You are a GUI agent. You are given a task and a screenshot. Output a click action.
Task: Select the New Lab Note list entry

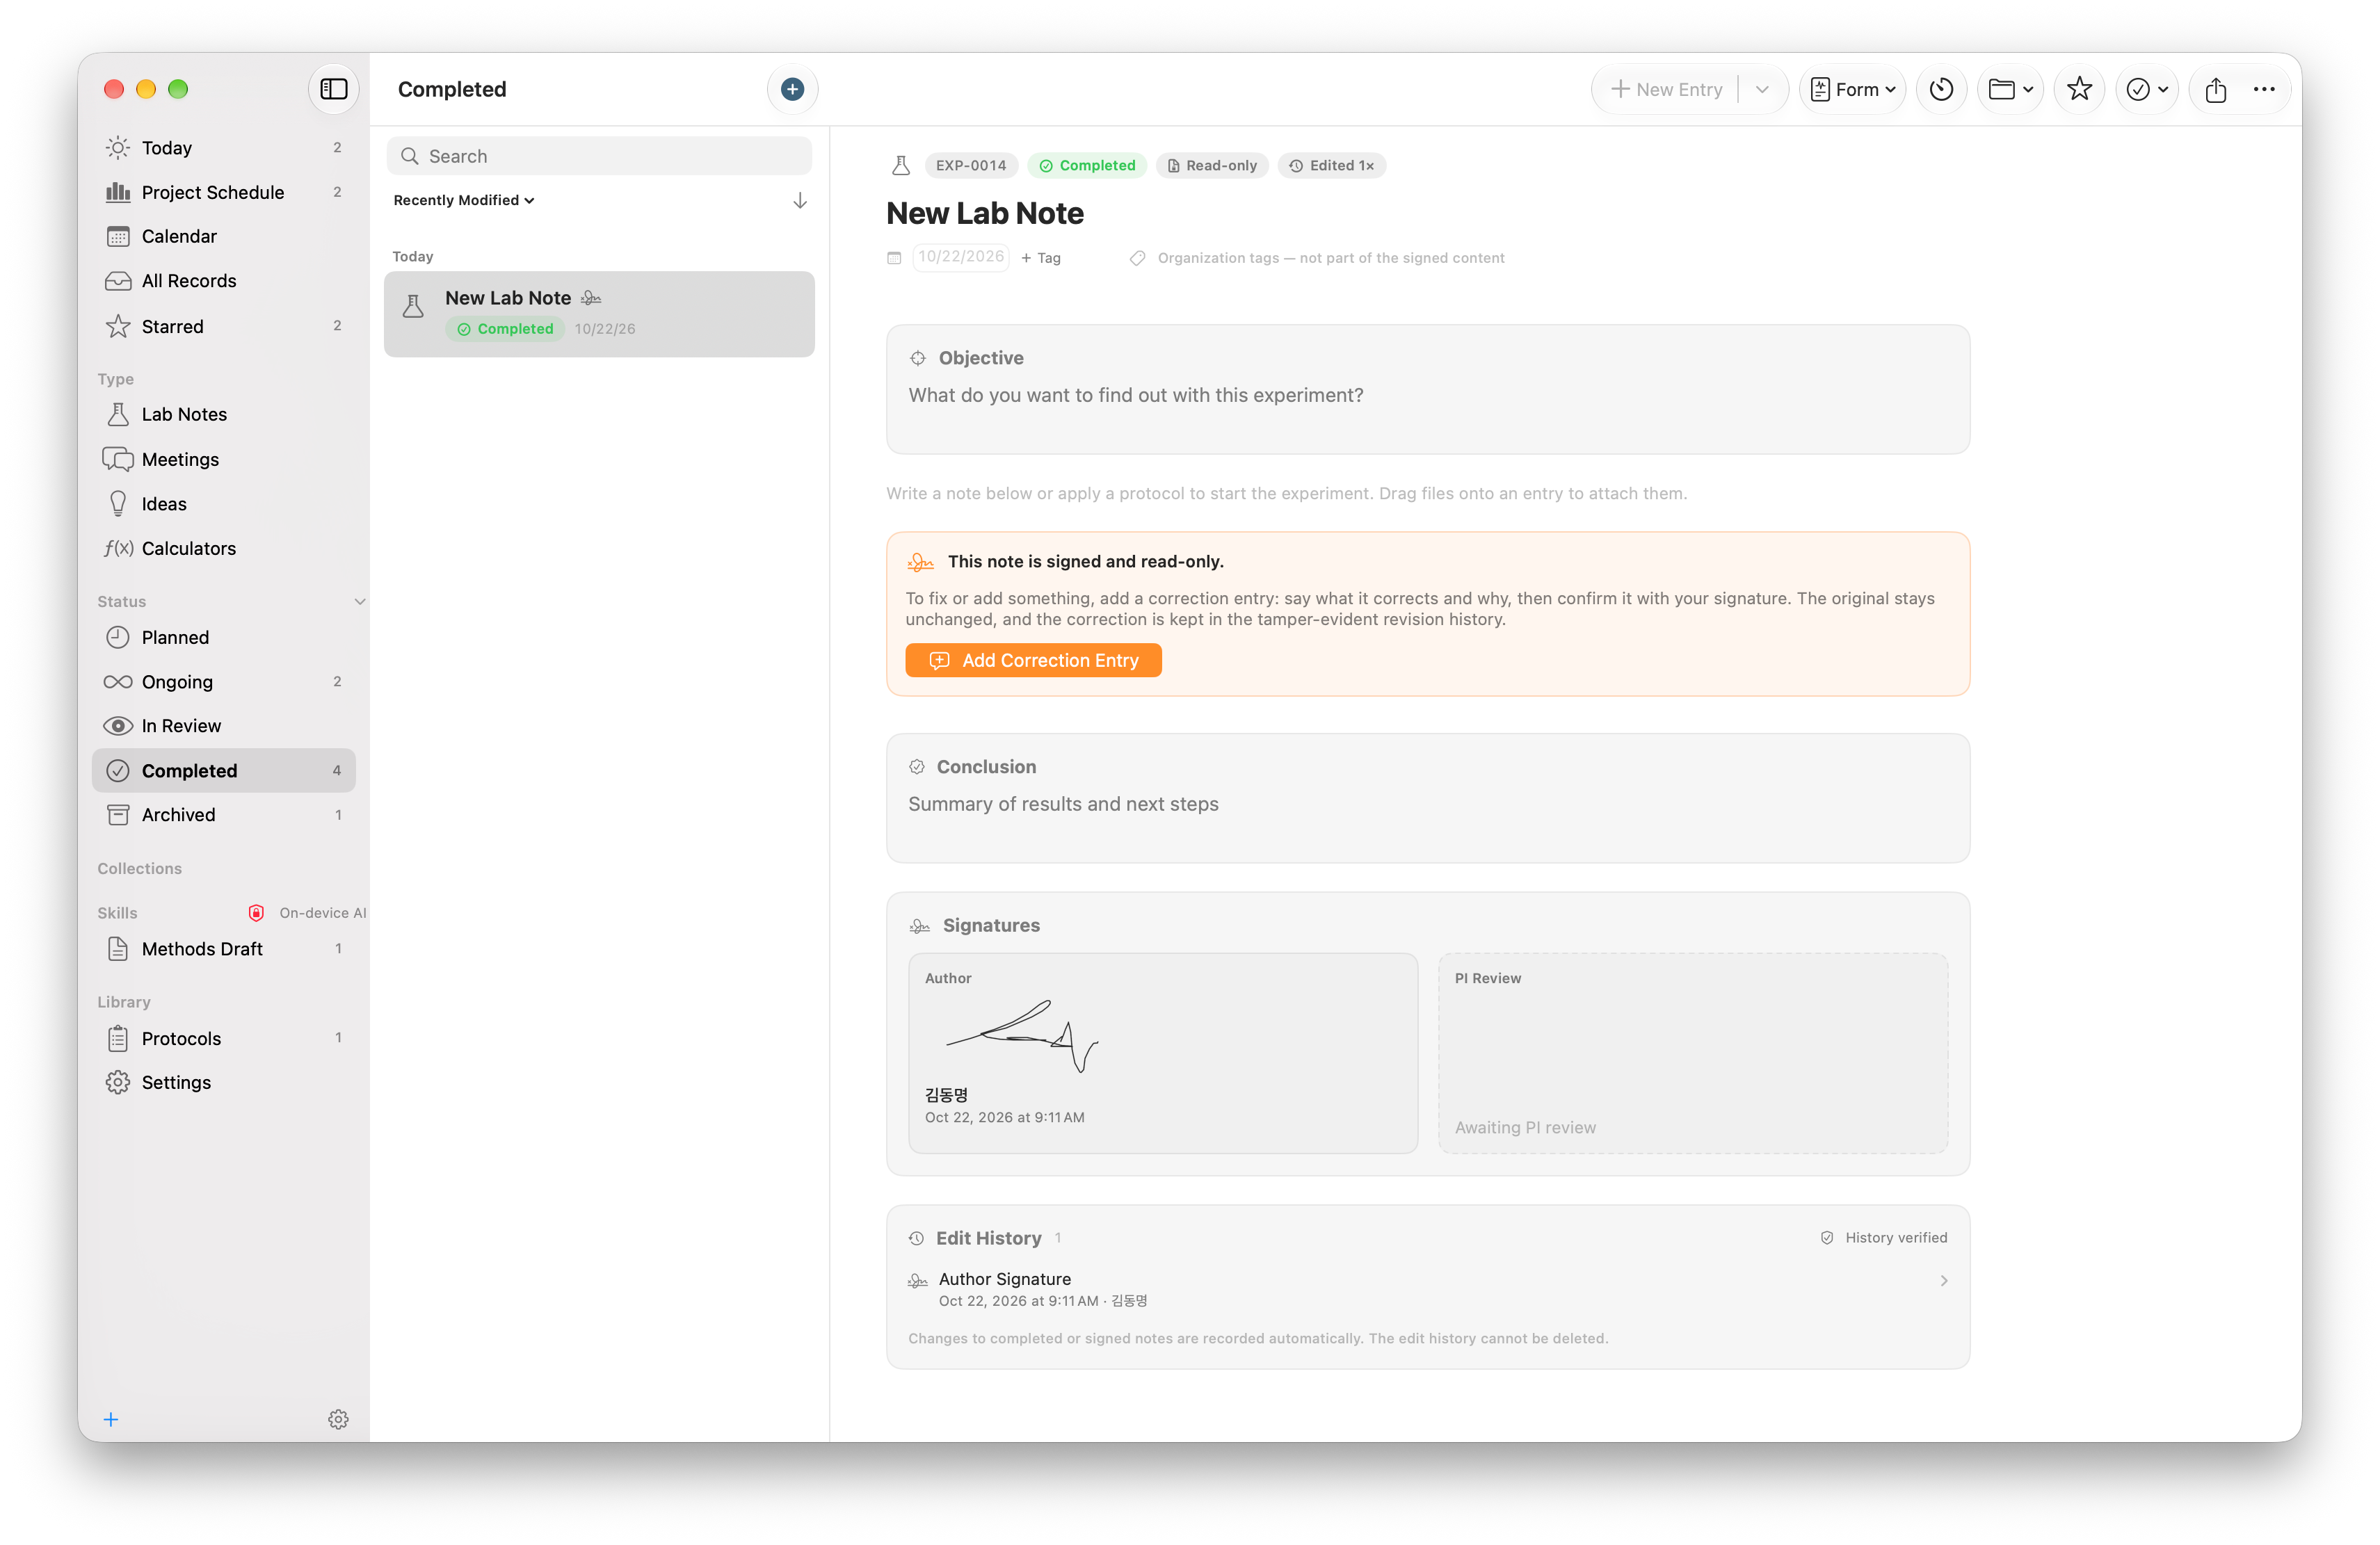[599, 313]
